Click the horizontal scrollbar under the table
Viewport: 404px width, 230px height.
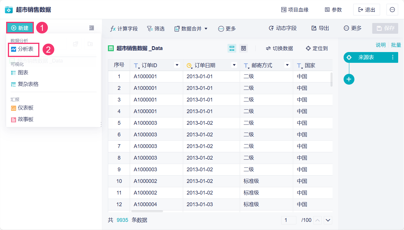pyautogui.click(x=147, y=211)
